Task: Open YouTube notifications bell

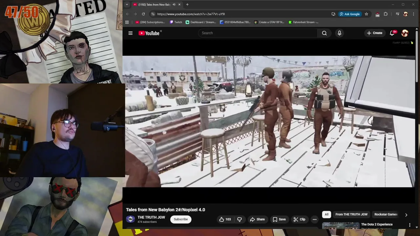Action: tap(392, 33)
